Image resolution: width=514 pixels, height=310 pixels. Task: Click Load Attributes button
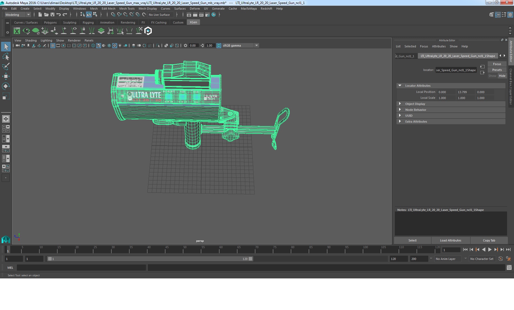click(x=451, y=240)
